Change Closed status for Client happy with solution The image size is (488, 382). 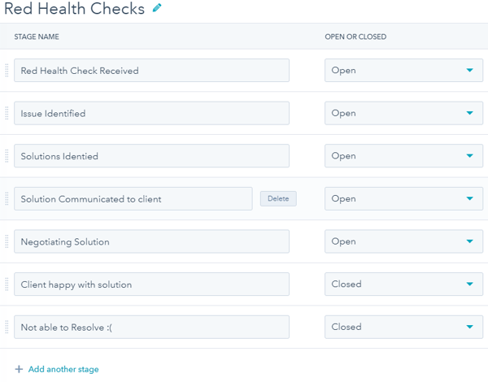click(403, 284)
